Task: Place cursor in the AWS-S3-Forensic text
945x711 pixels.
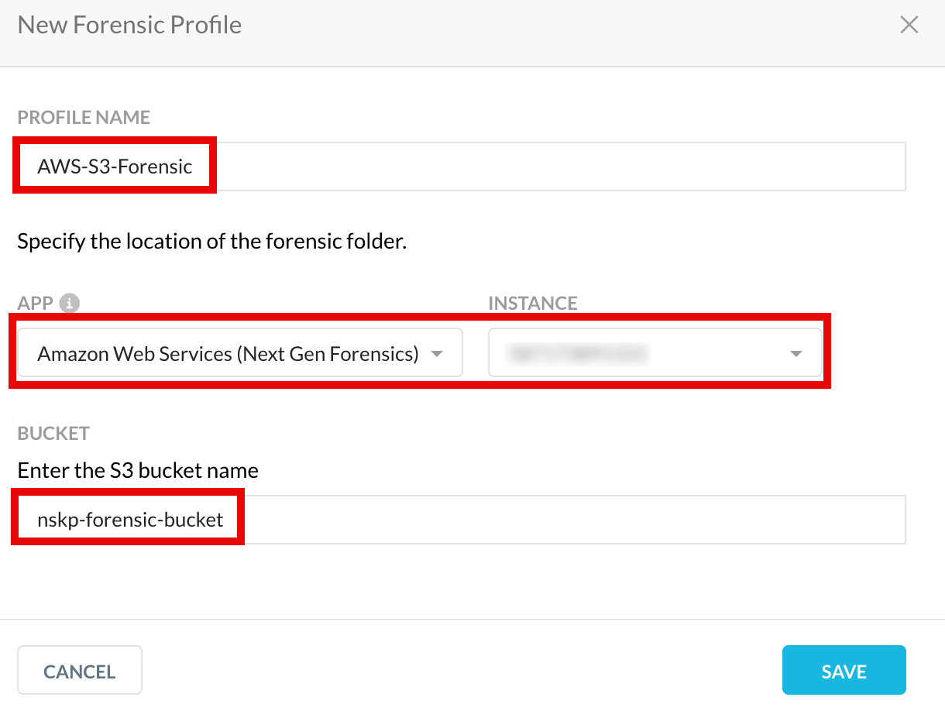Action: [x=115, y=166]
